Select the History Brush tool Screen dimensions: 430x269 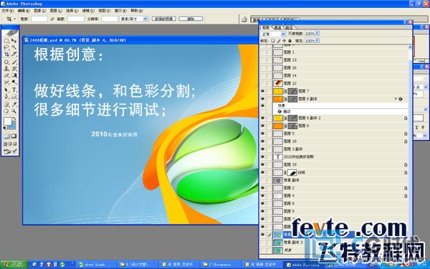point(14,69)
